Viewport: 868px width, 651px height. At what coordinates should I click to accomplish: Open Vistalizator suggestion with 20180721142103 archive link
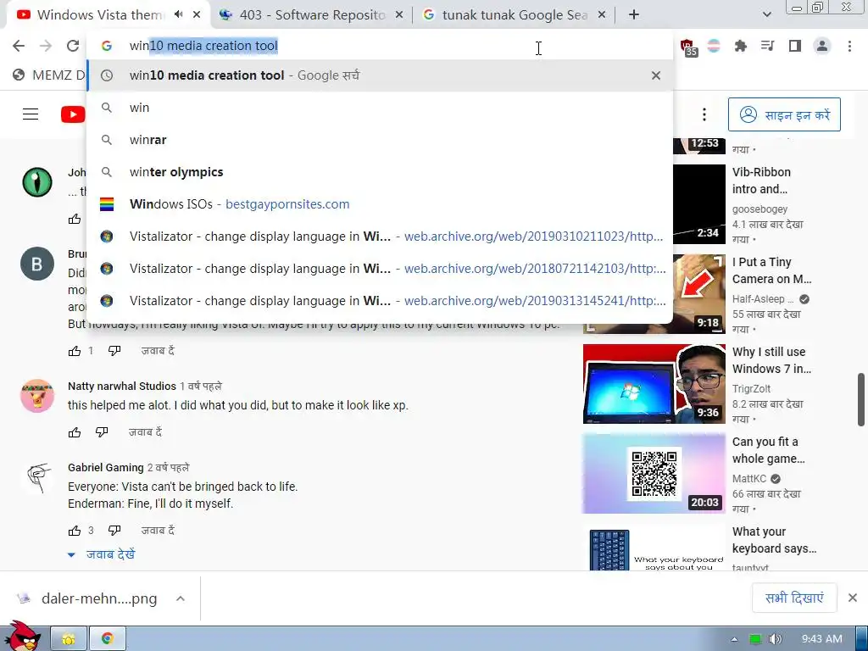[381, 269]
